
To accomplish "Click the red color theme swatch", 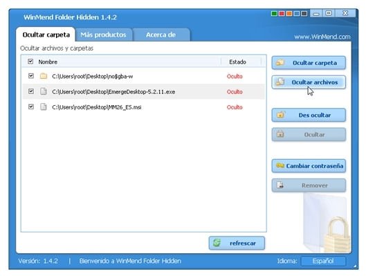I will pyautogui.click(x=282, y=14).
